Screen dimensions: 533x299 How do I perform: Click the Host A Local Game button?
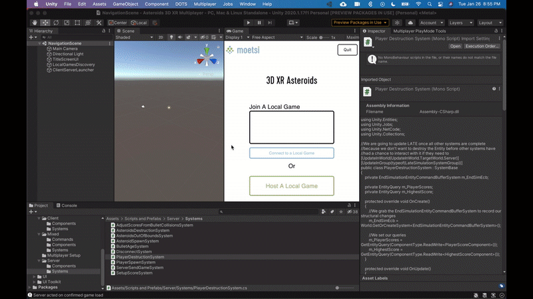[291, 186]
